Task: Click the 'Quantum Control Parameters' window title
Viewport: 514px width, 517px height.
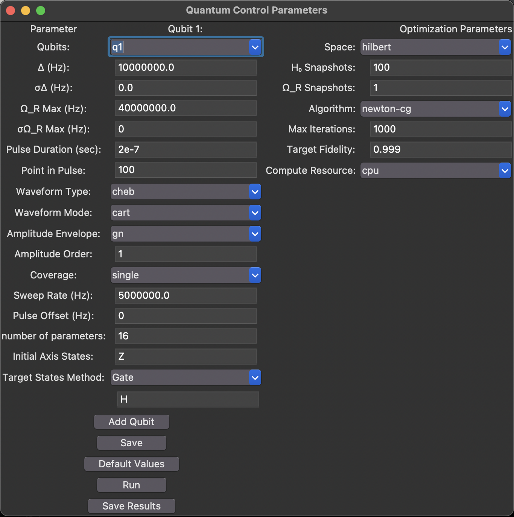Action: point(257,10)
